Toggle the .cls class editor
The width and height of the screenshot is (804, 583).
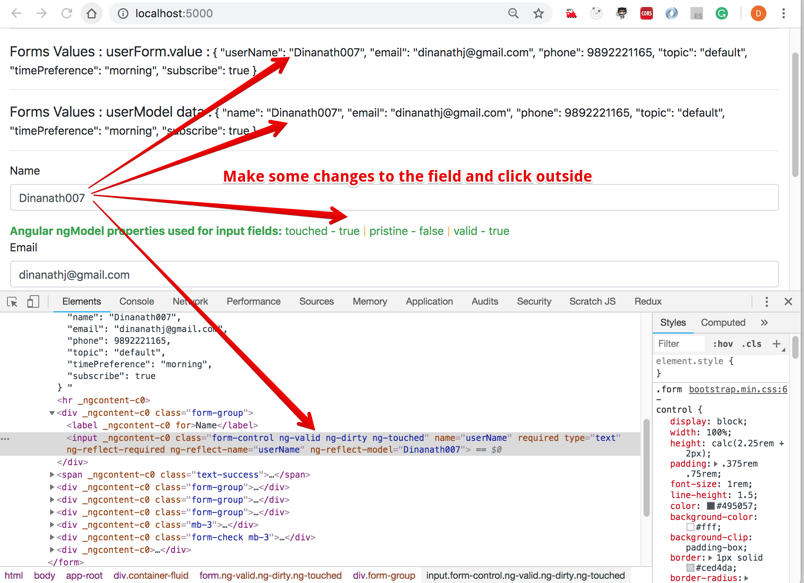click(x=752, y=344)
